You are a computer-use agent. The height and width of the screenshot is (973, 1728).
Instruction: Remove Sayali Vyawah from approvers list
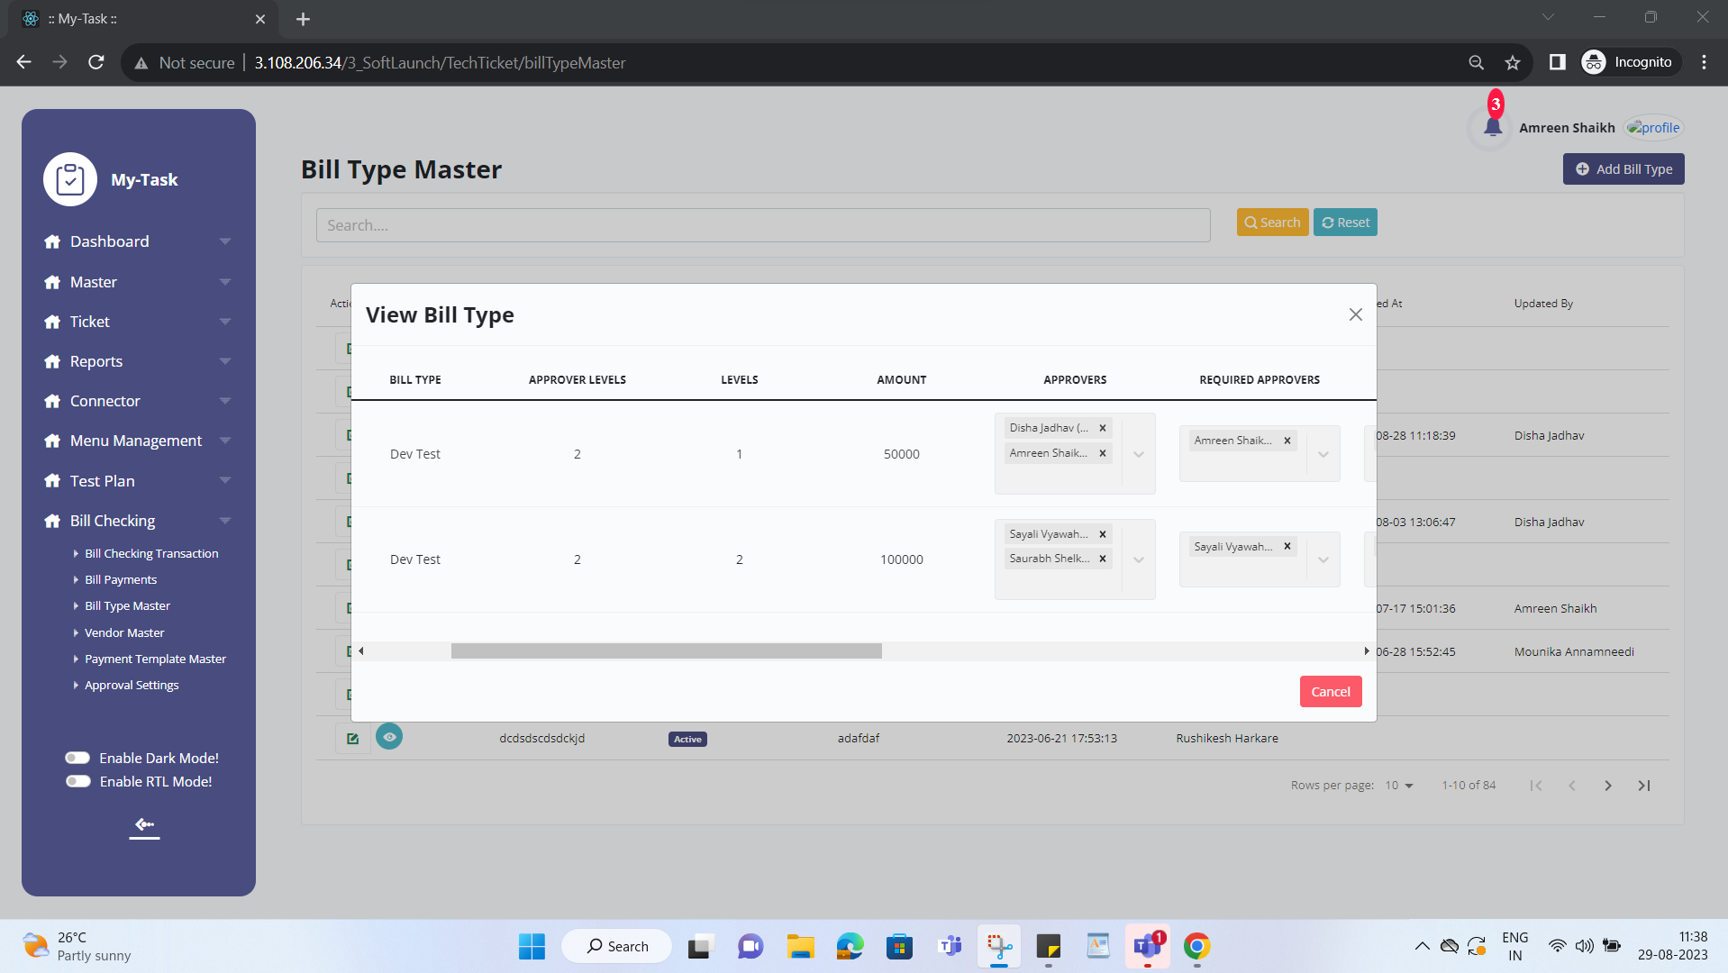1102,534
